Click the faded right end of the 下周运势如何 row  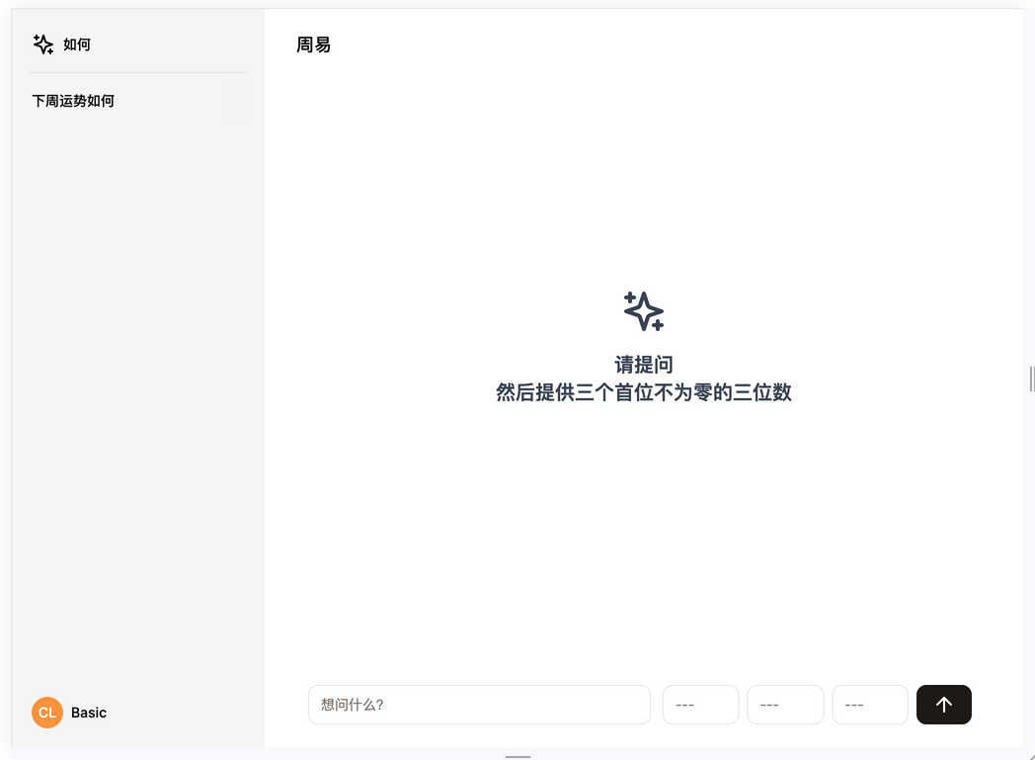pyautogui.click(x=235, y=101)
